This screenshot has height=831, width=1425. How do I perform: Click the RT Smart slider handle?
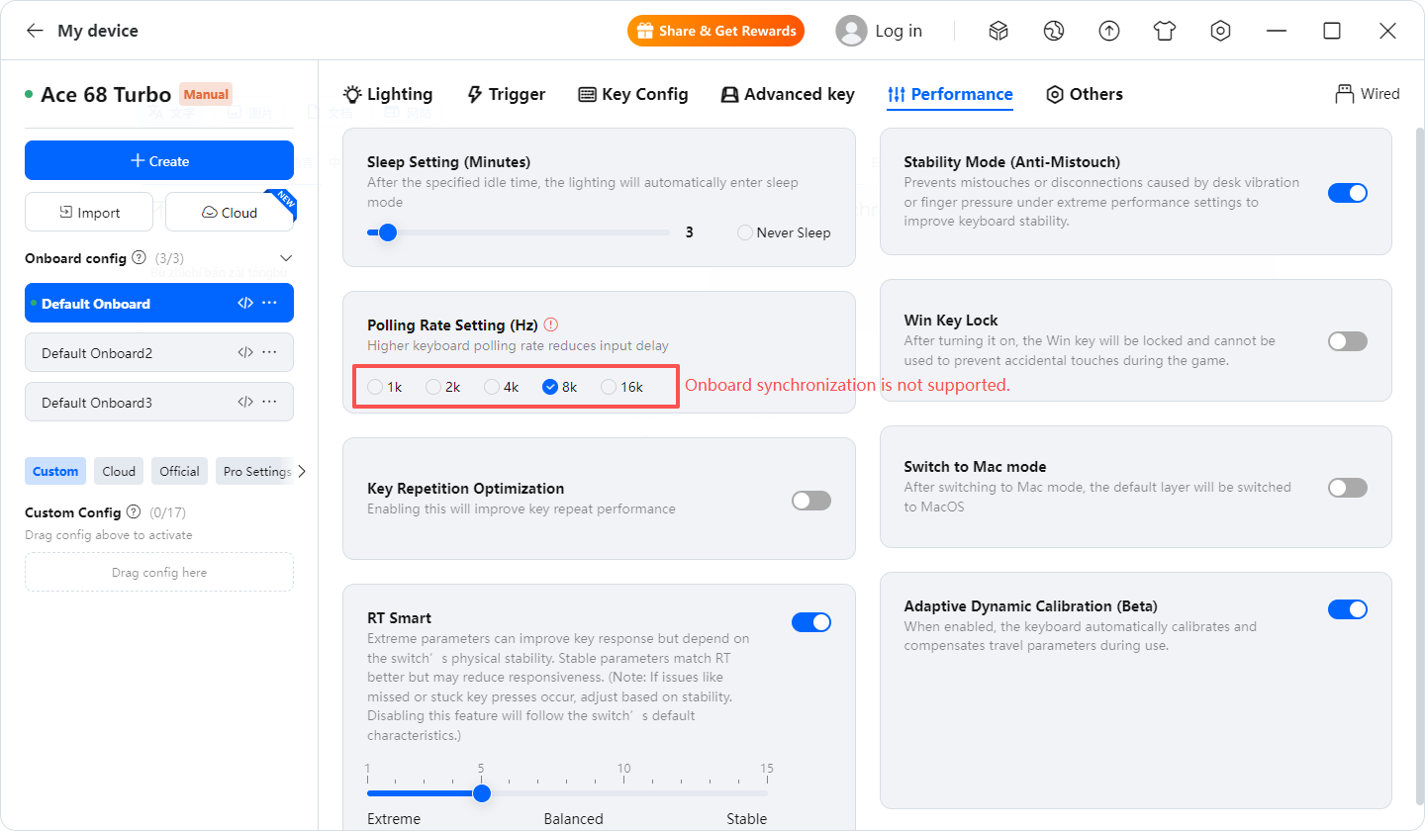482,793
